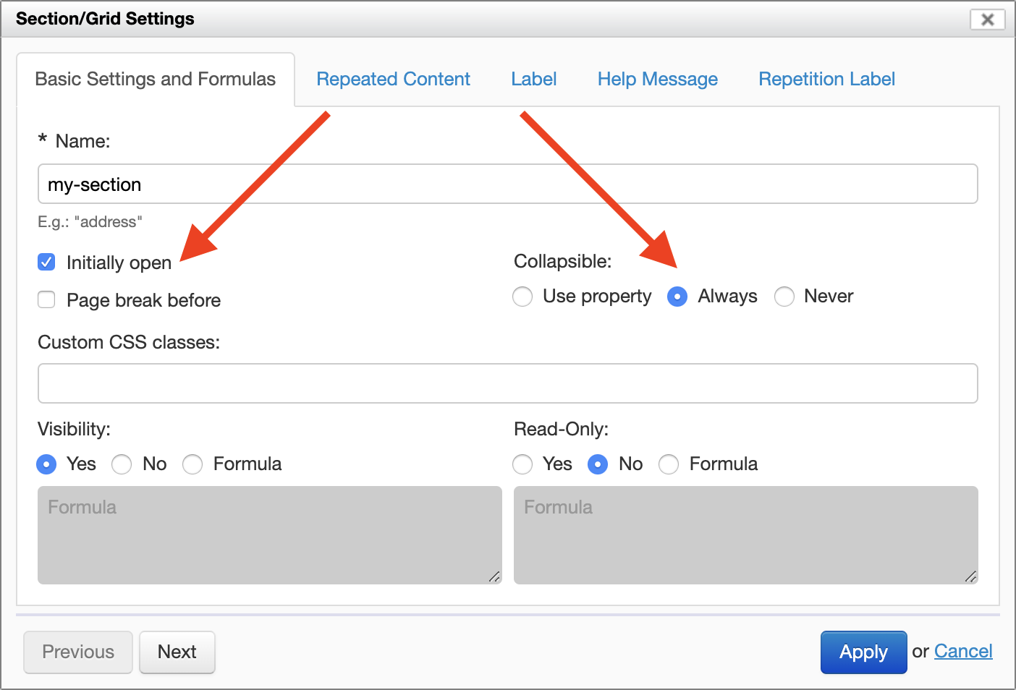Select Use property for Collapsible
Viewport: 1016px width, 690px height.
[522, 297]
